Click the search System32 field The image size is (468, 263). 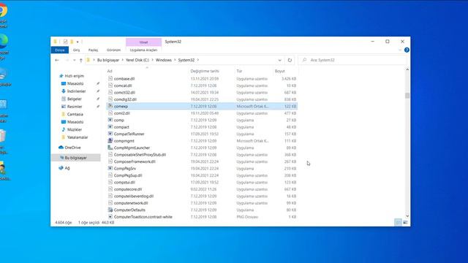(x=352, y=60)
